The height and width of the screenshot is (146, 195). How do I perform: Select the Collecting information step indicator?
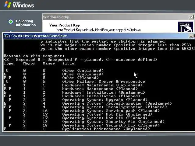click(11, 22)
